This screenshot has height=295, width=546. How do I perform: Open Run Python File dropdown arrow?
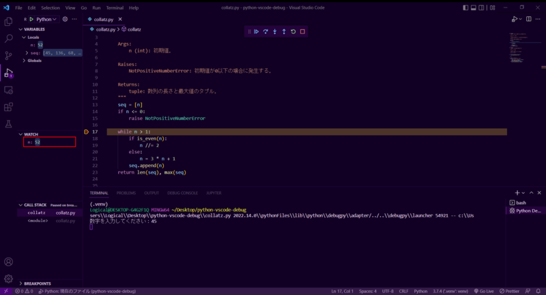[521, 19]
